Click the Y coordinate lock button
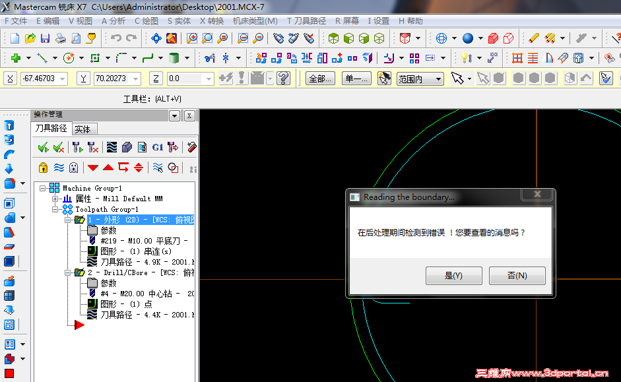Image resolution: width=621 pixels, height=382 pixels. [83, 79]
